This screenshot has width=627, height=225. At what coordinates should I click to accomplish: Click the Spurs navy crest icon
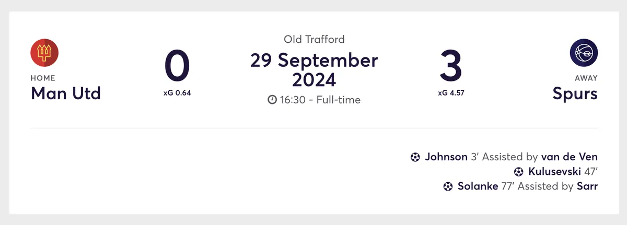pyautogui.click(x=584, y=53)
